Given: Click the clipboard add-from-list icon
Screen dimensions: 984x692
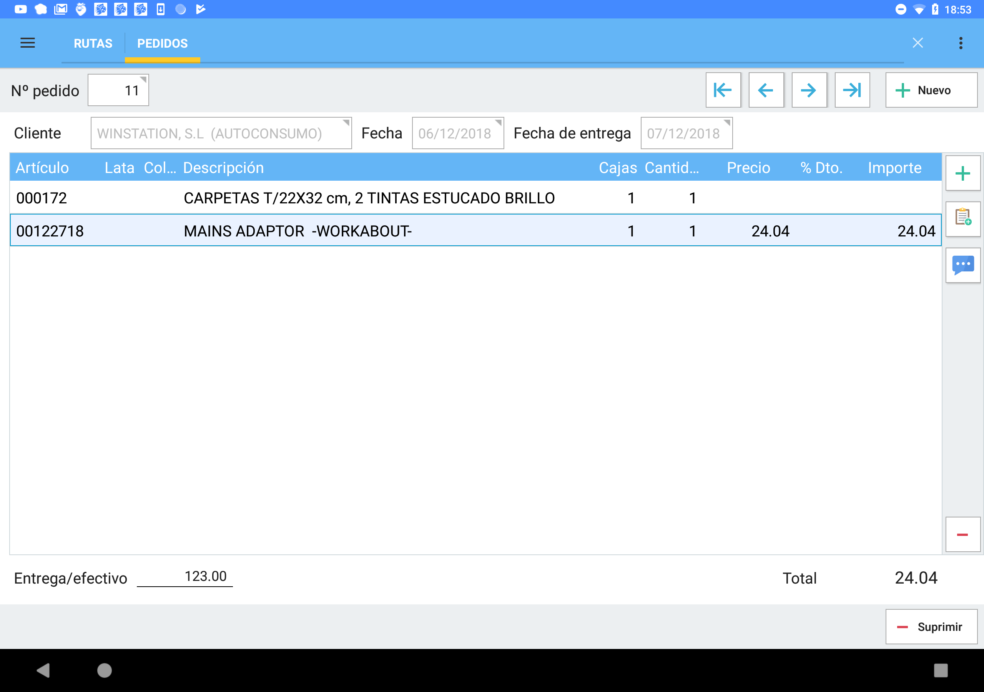Looking at the screenshot, I should pyautogui.click(x=962, y=219).
